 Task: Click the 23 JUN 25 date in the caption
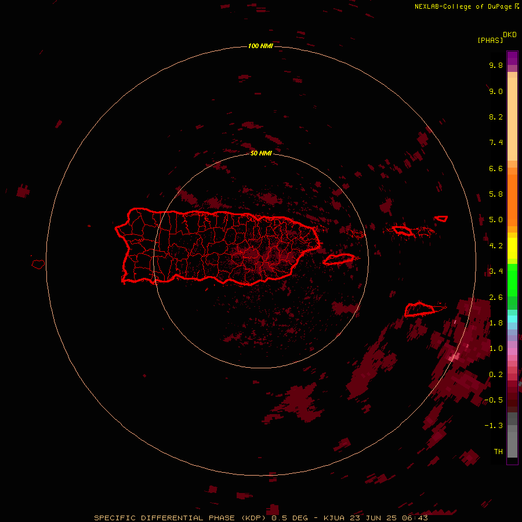[374, 518]
